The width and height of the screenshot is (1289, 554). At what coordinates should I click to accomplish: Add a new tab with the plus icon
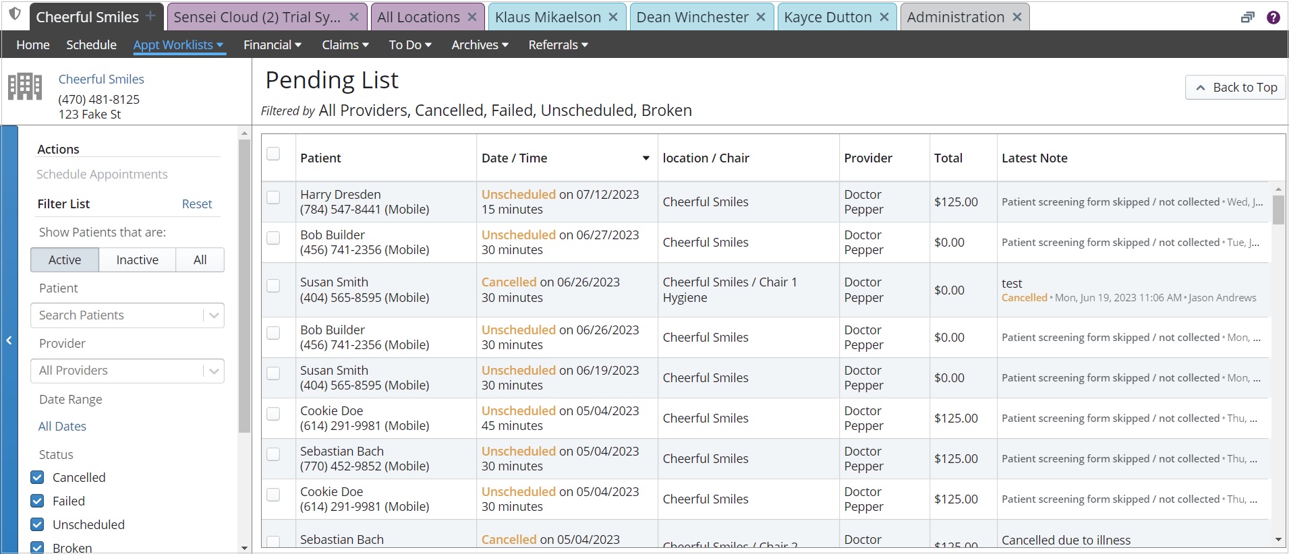click(x=150, y=15)
